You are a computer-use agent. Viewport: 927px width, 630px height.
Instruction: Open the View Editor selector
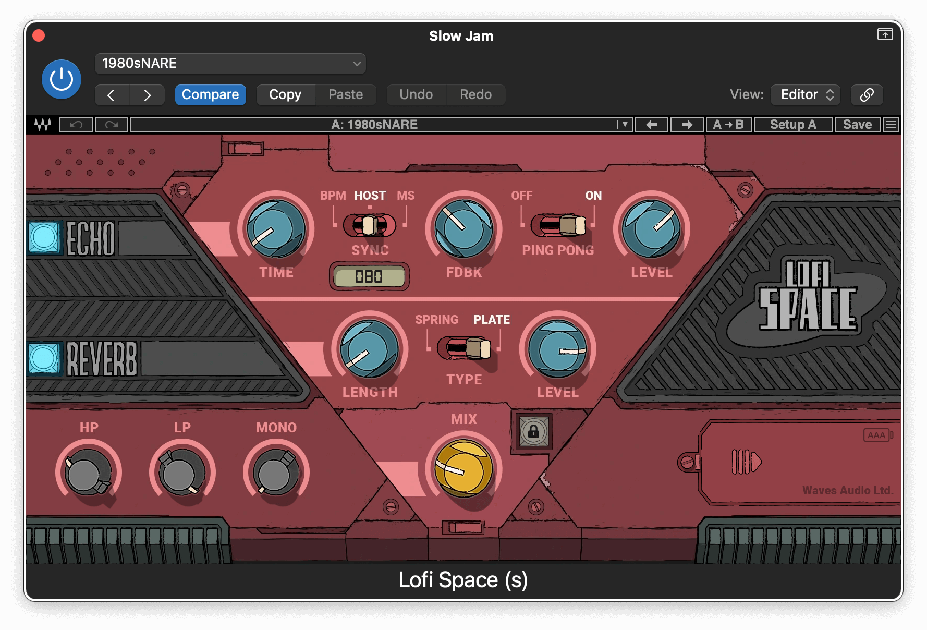pyautogui.click(x=804, y=94)
